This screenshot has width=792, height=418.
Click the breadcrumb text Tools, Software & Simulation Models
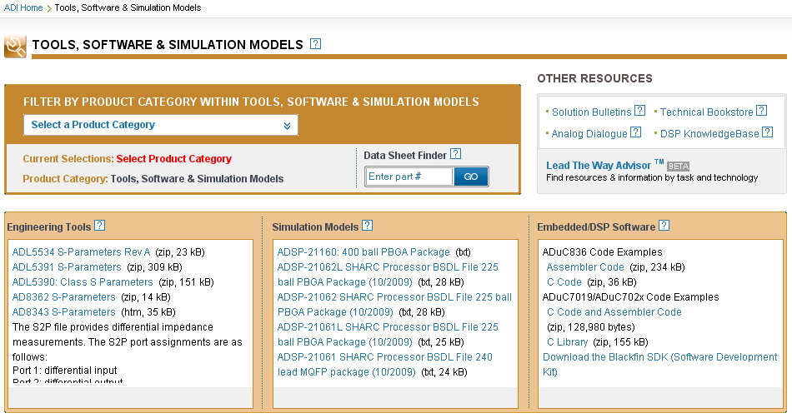pos(128,7)
